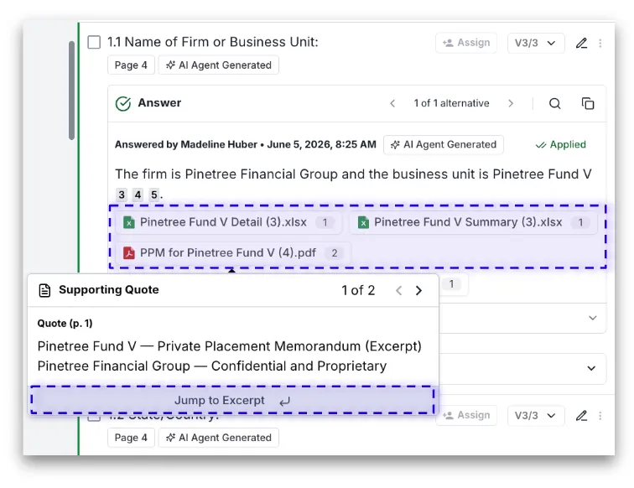This screenshot has width=634, height=488.
Task: Click the search magnifier icon in Answer header
Action: click(x=555, y=103)
